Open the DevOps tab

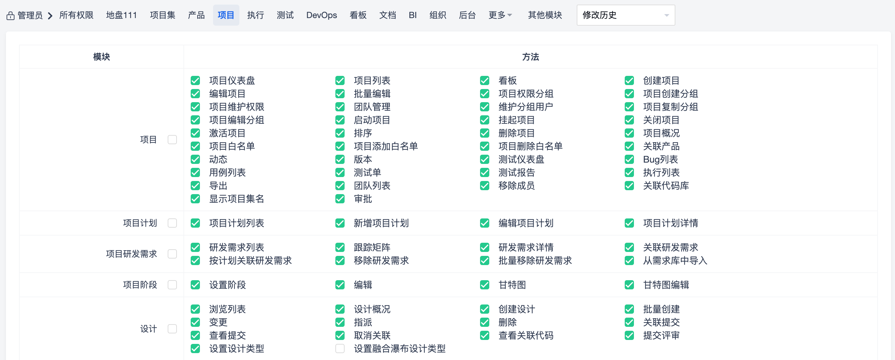(321, 15)
